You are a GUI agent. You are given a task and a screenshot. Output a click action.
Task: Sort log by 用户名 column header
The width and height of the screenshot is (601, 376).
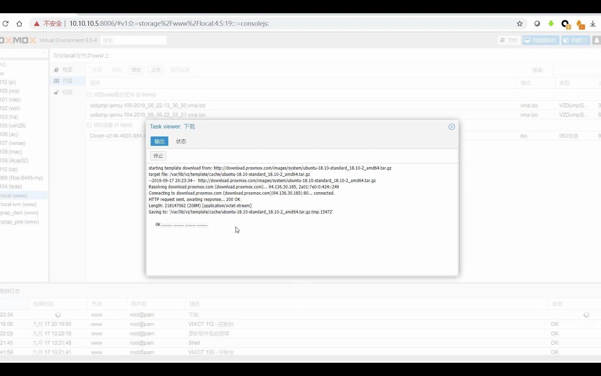point(156,304)
